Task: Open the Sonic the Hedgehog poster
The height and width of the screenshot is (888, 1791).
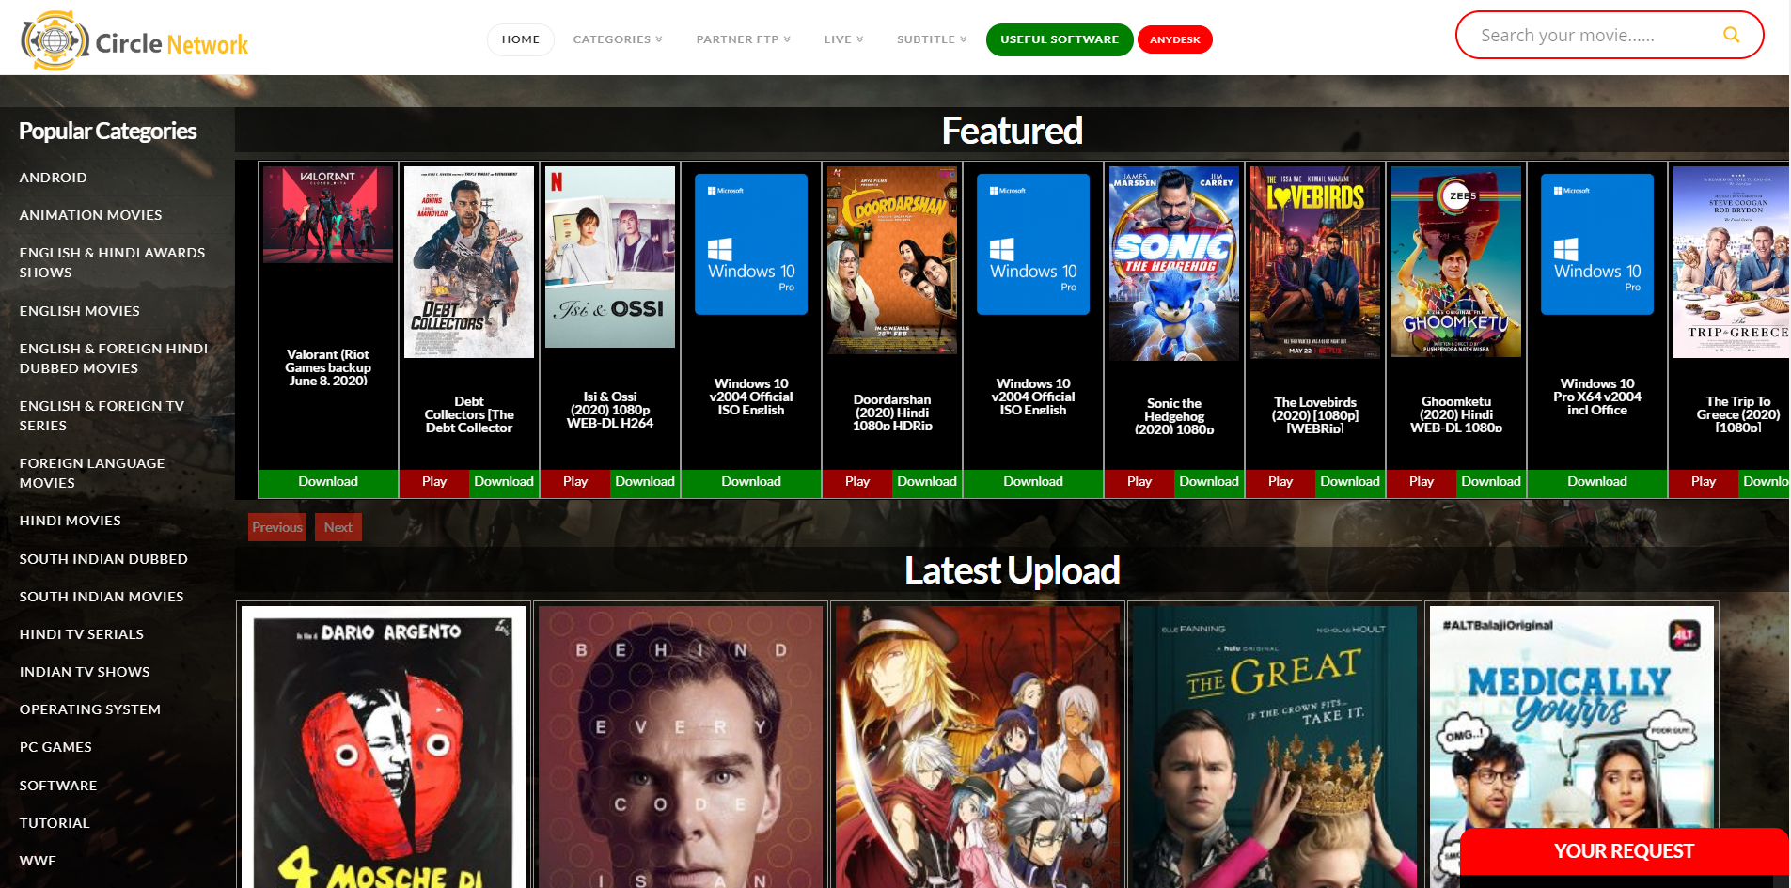Action: point(1174,264)
